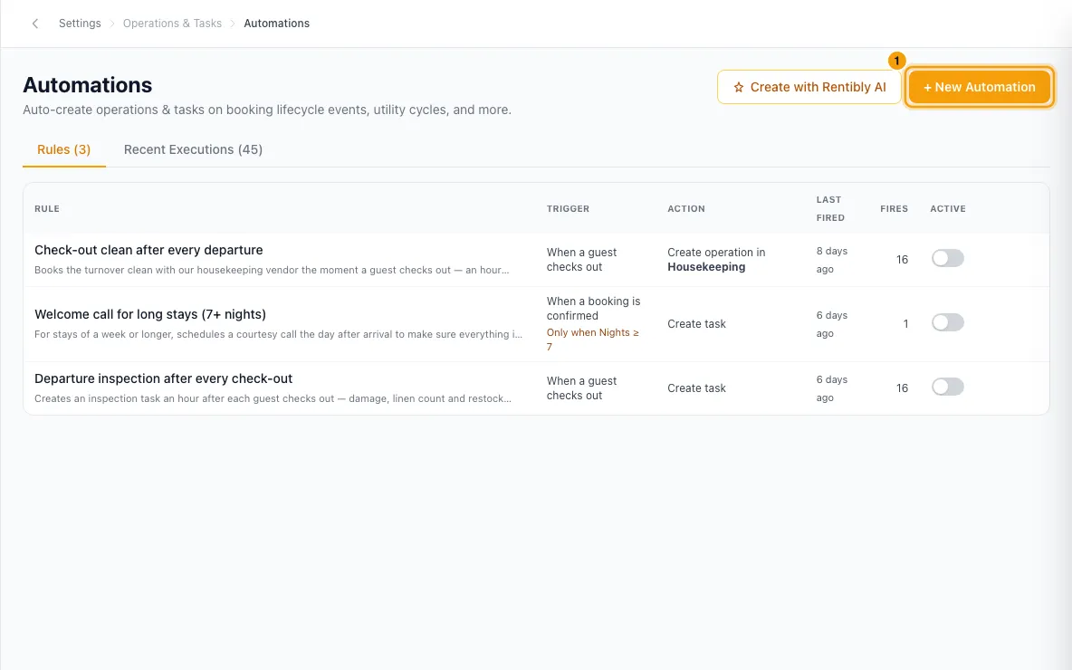Go to Operations & Tasks breadcrumb
1072x670 pixels.
172,24
